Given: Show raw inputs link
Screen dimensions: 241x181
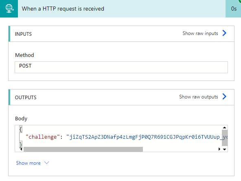Looking at the screenshot, I should click(x=200, y=33).
